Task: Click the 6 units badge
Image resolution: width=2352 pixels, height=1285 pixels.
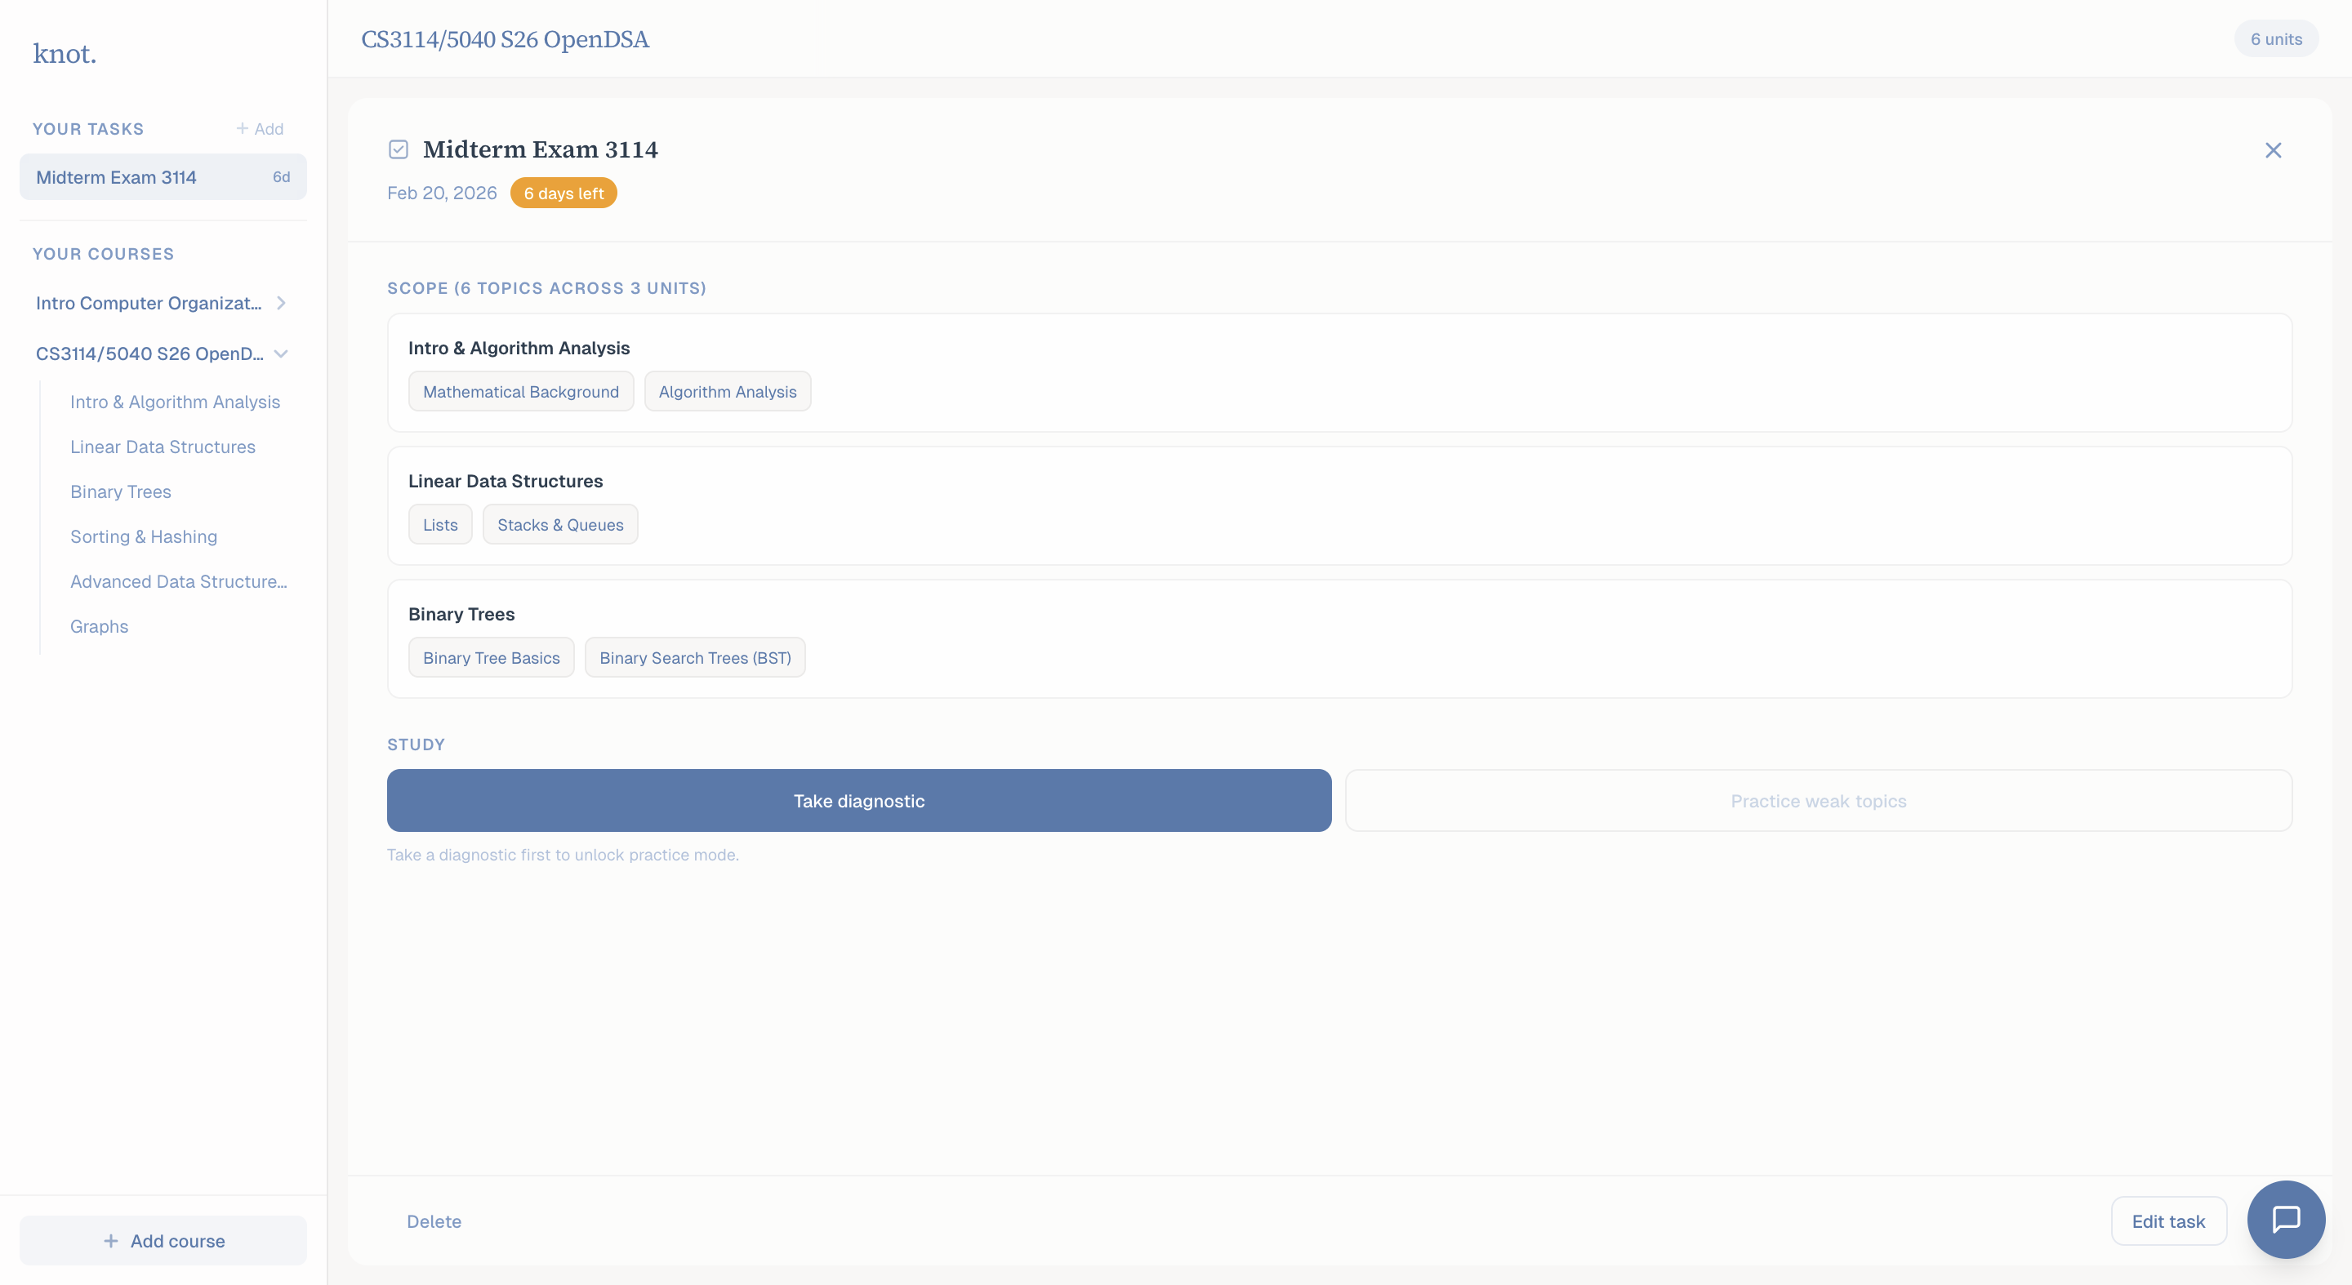Action: coord(2275,39)
